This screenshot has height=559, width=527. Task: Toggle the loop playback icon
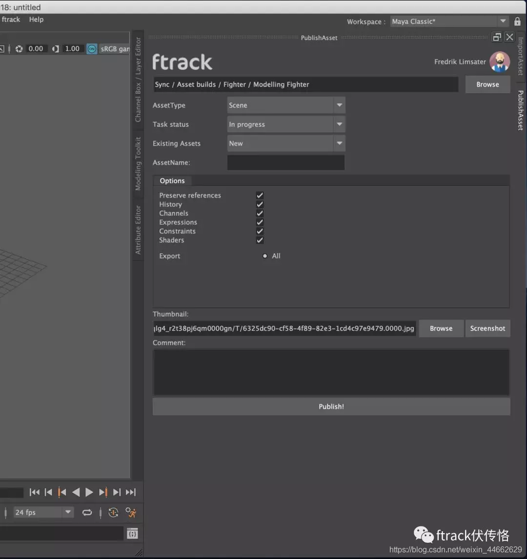tap(87, 513)
